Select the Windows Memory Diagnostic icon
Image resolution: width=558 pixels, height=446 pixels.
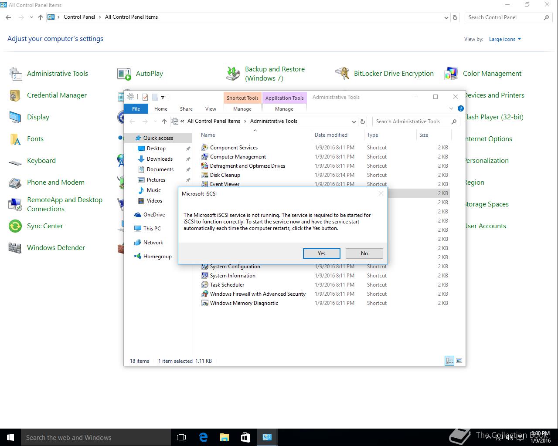point(205,303)
